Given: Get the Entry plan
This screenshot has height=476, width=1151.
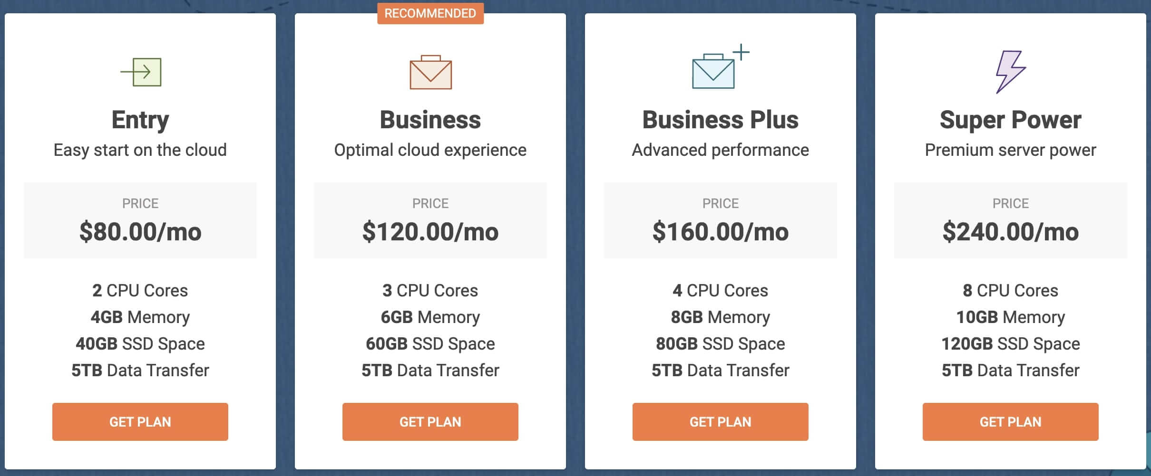Looking at the screenshot, I should coord(140,422).
